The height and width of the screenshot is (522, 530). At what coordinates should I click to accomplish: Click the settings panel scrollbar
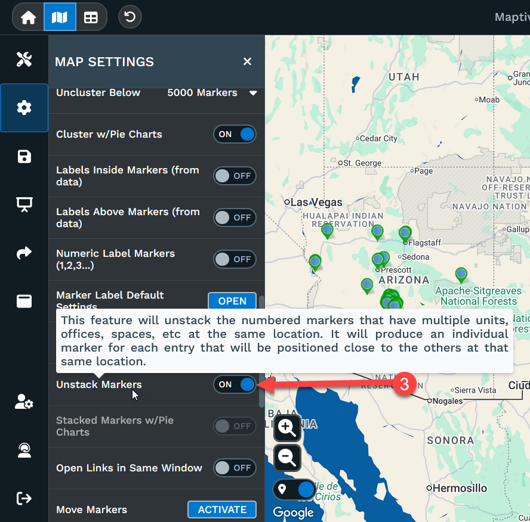261,351
